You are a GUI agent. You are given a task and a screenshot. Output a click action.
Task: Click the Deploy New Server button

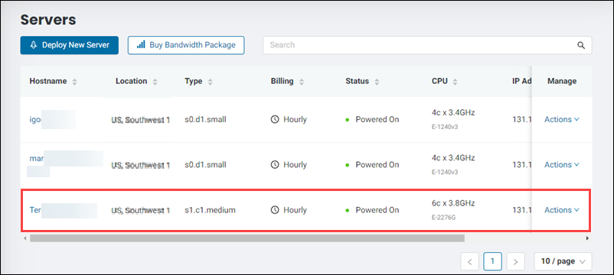(x=70, y=45)
